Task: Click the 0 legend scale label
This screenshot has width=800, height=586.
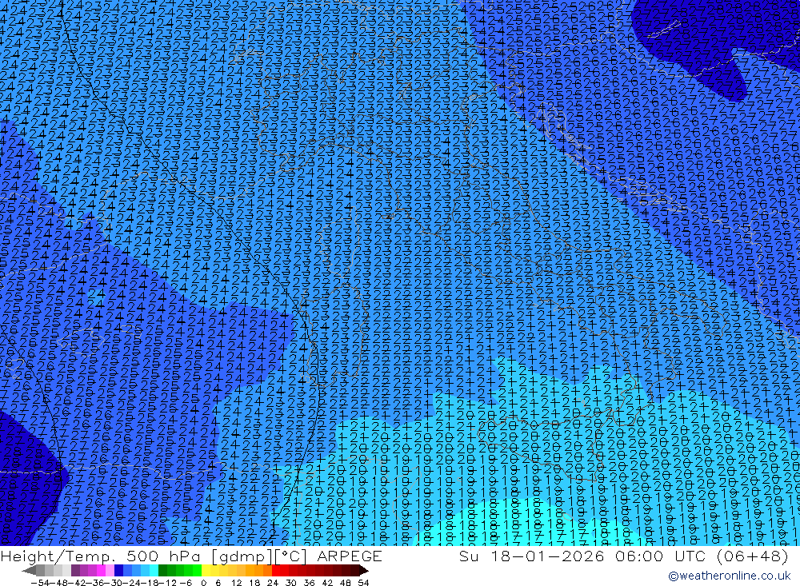Action: 203,583
